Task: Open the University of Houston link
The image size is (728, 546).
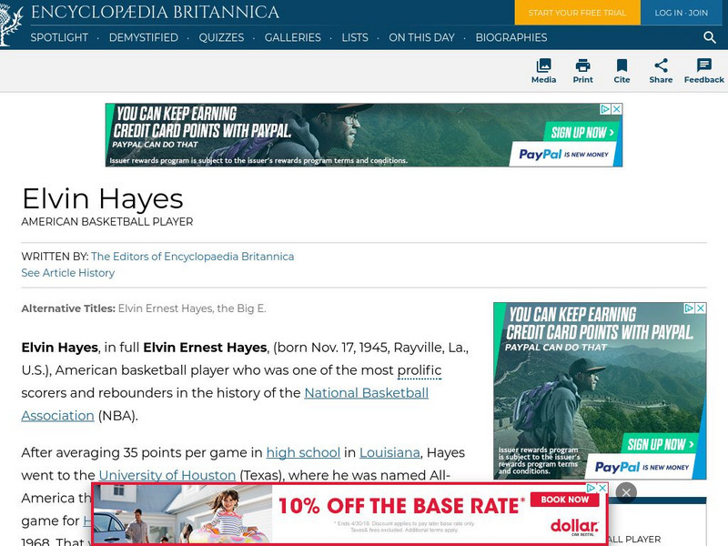Action: [168, 475]
